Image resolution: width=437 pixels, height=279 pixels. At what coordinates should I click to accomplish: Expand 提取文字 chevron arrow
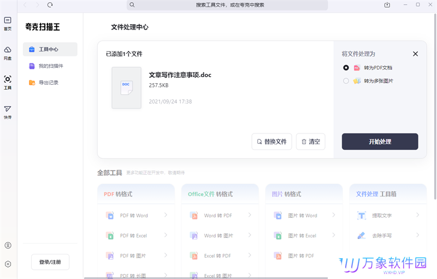[x=417, y=215]
